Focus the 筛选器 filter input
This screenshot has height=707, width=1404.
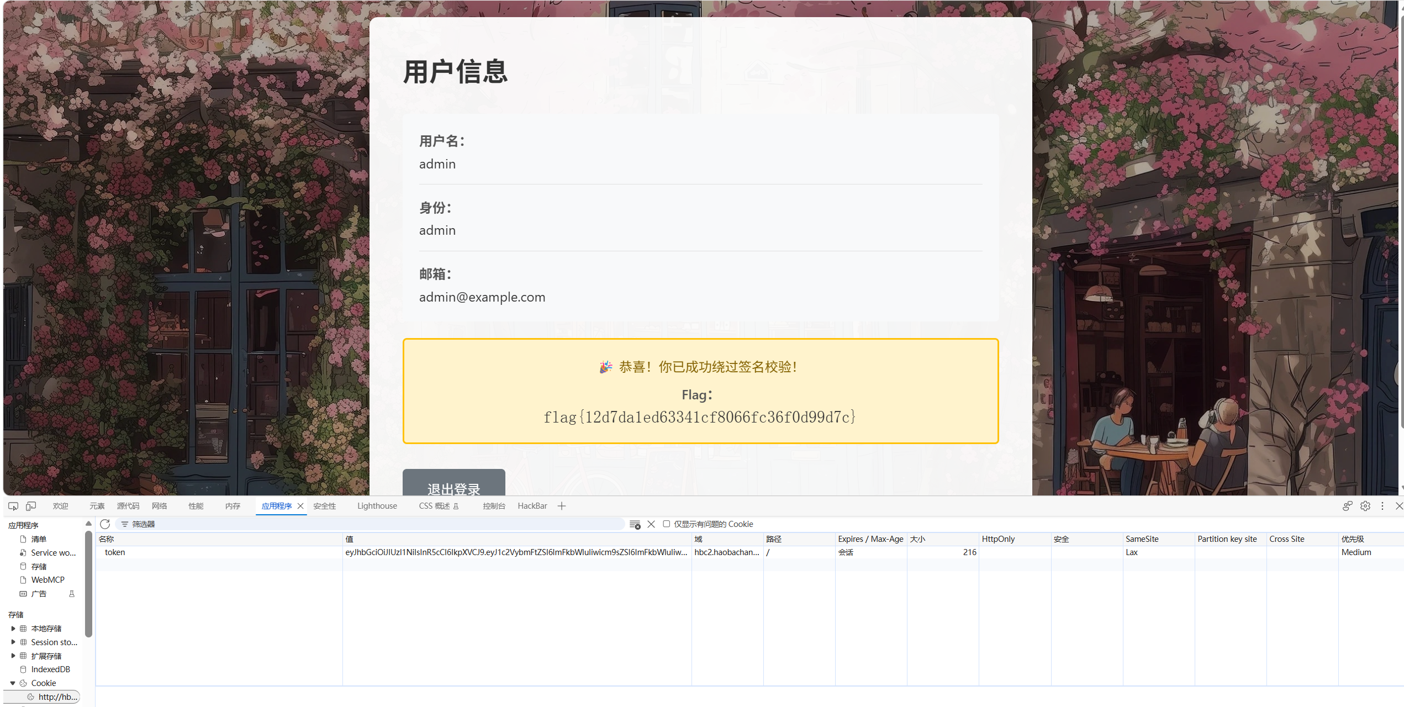pyautogui.click(x=370, y=524)
